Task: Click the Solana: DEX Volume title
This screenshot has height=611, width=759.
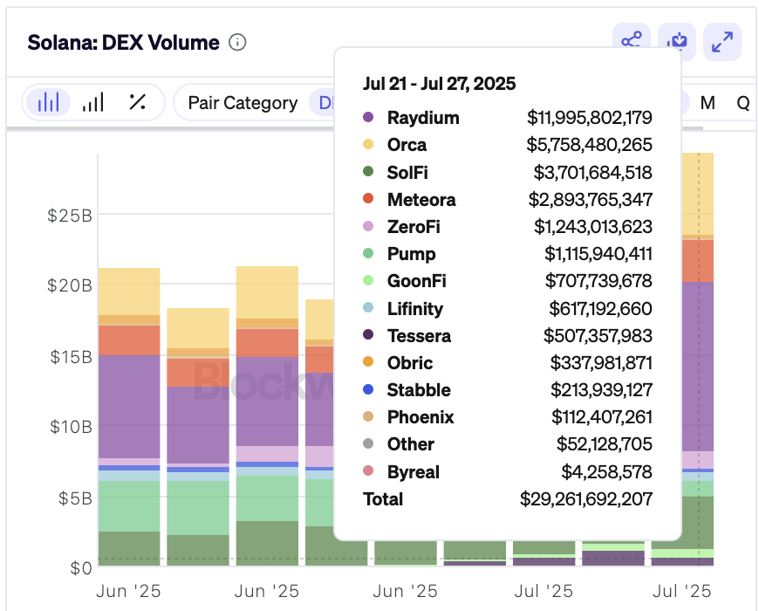Action: click(123, 43)
